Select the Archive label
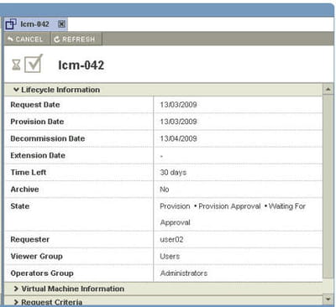 click(24, 190)
